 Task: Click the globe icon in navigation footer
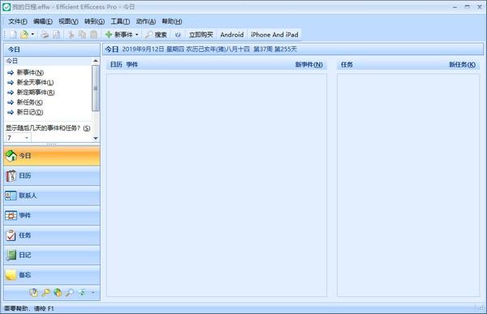point(58,293)
